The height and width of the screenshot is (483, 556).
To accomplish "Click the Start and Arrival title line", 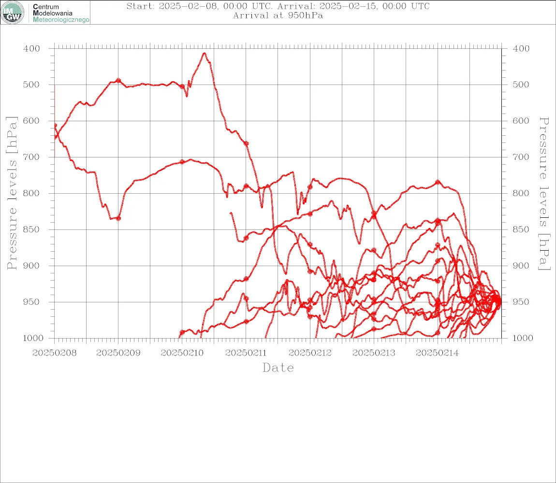I will (x=278, y=6).
